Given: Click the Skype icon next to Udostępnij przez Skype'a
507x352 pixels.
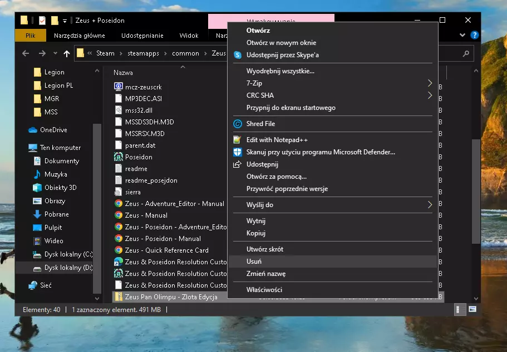Looking at the screenshot, I should [x=238, y=55].
